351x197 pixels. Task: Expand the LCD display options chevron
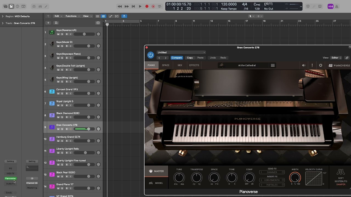point(301,6)
